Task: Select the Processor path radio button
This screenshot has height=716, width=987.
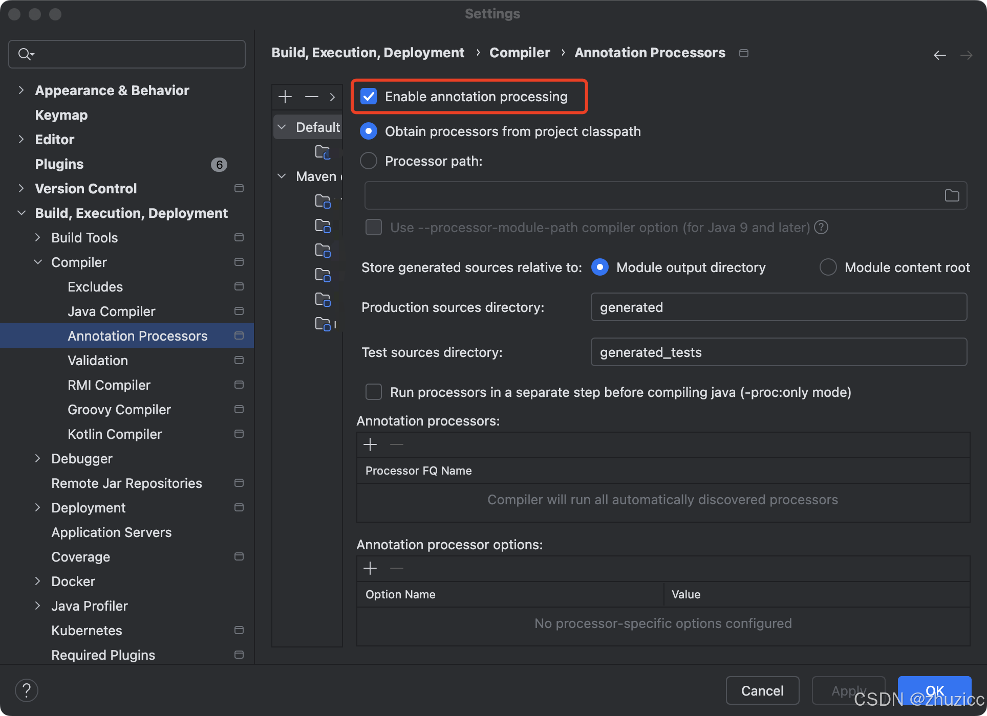Action: (x=369, y=161)
